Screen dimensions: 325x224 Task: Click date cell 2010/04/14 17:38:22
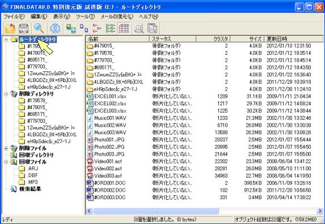click(289, 197)
